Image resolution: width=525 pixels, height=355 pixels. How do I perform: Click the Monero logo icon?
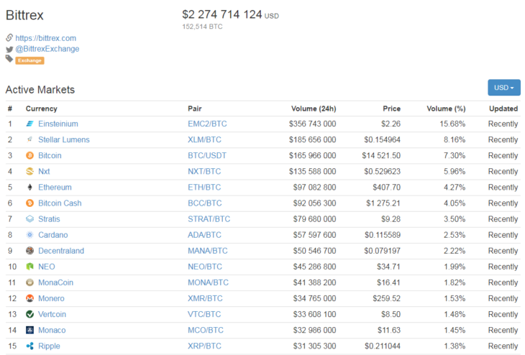(29, 298)
